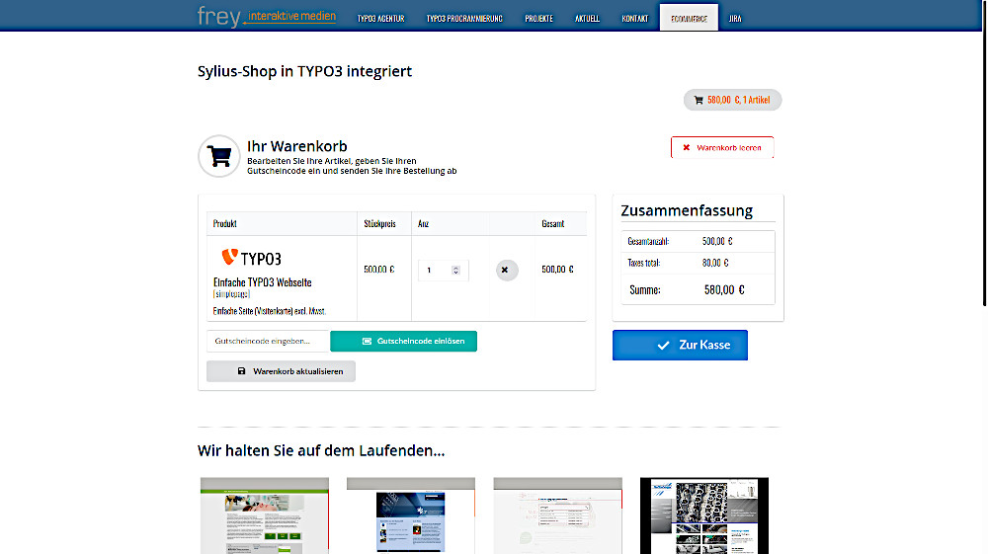The image size is (988, 554).
Task: Open the third pale website thumbnail
Action: [x=557, y=515]
